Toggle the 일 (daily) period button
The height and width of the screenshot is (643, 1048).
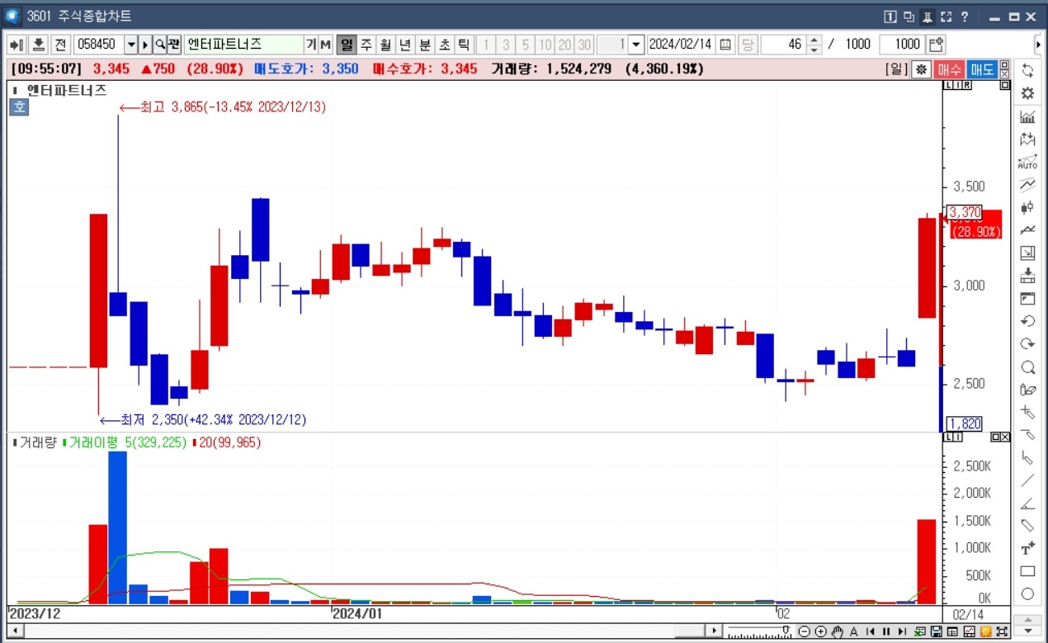click(x=347, y=44)
